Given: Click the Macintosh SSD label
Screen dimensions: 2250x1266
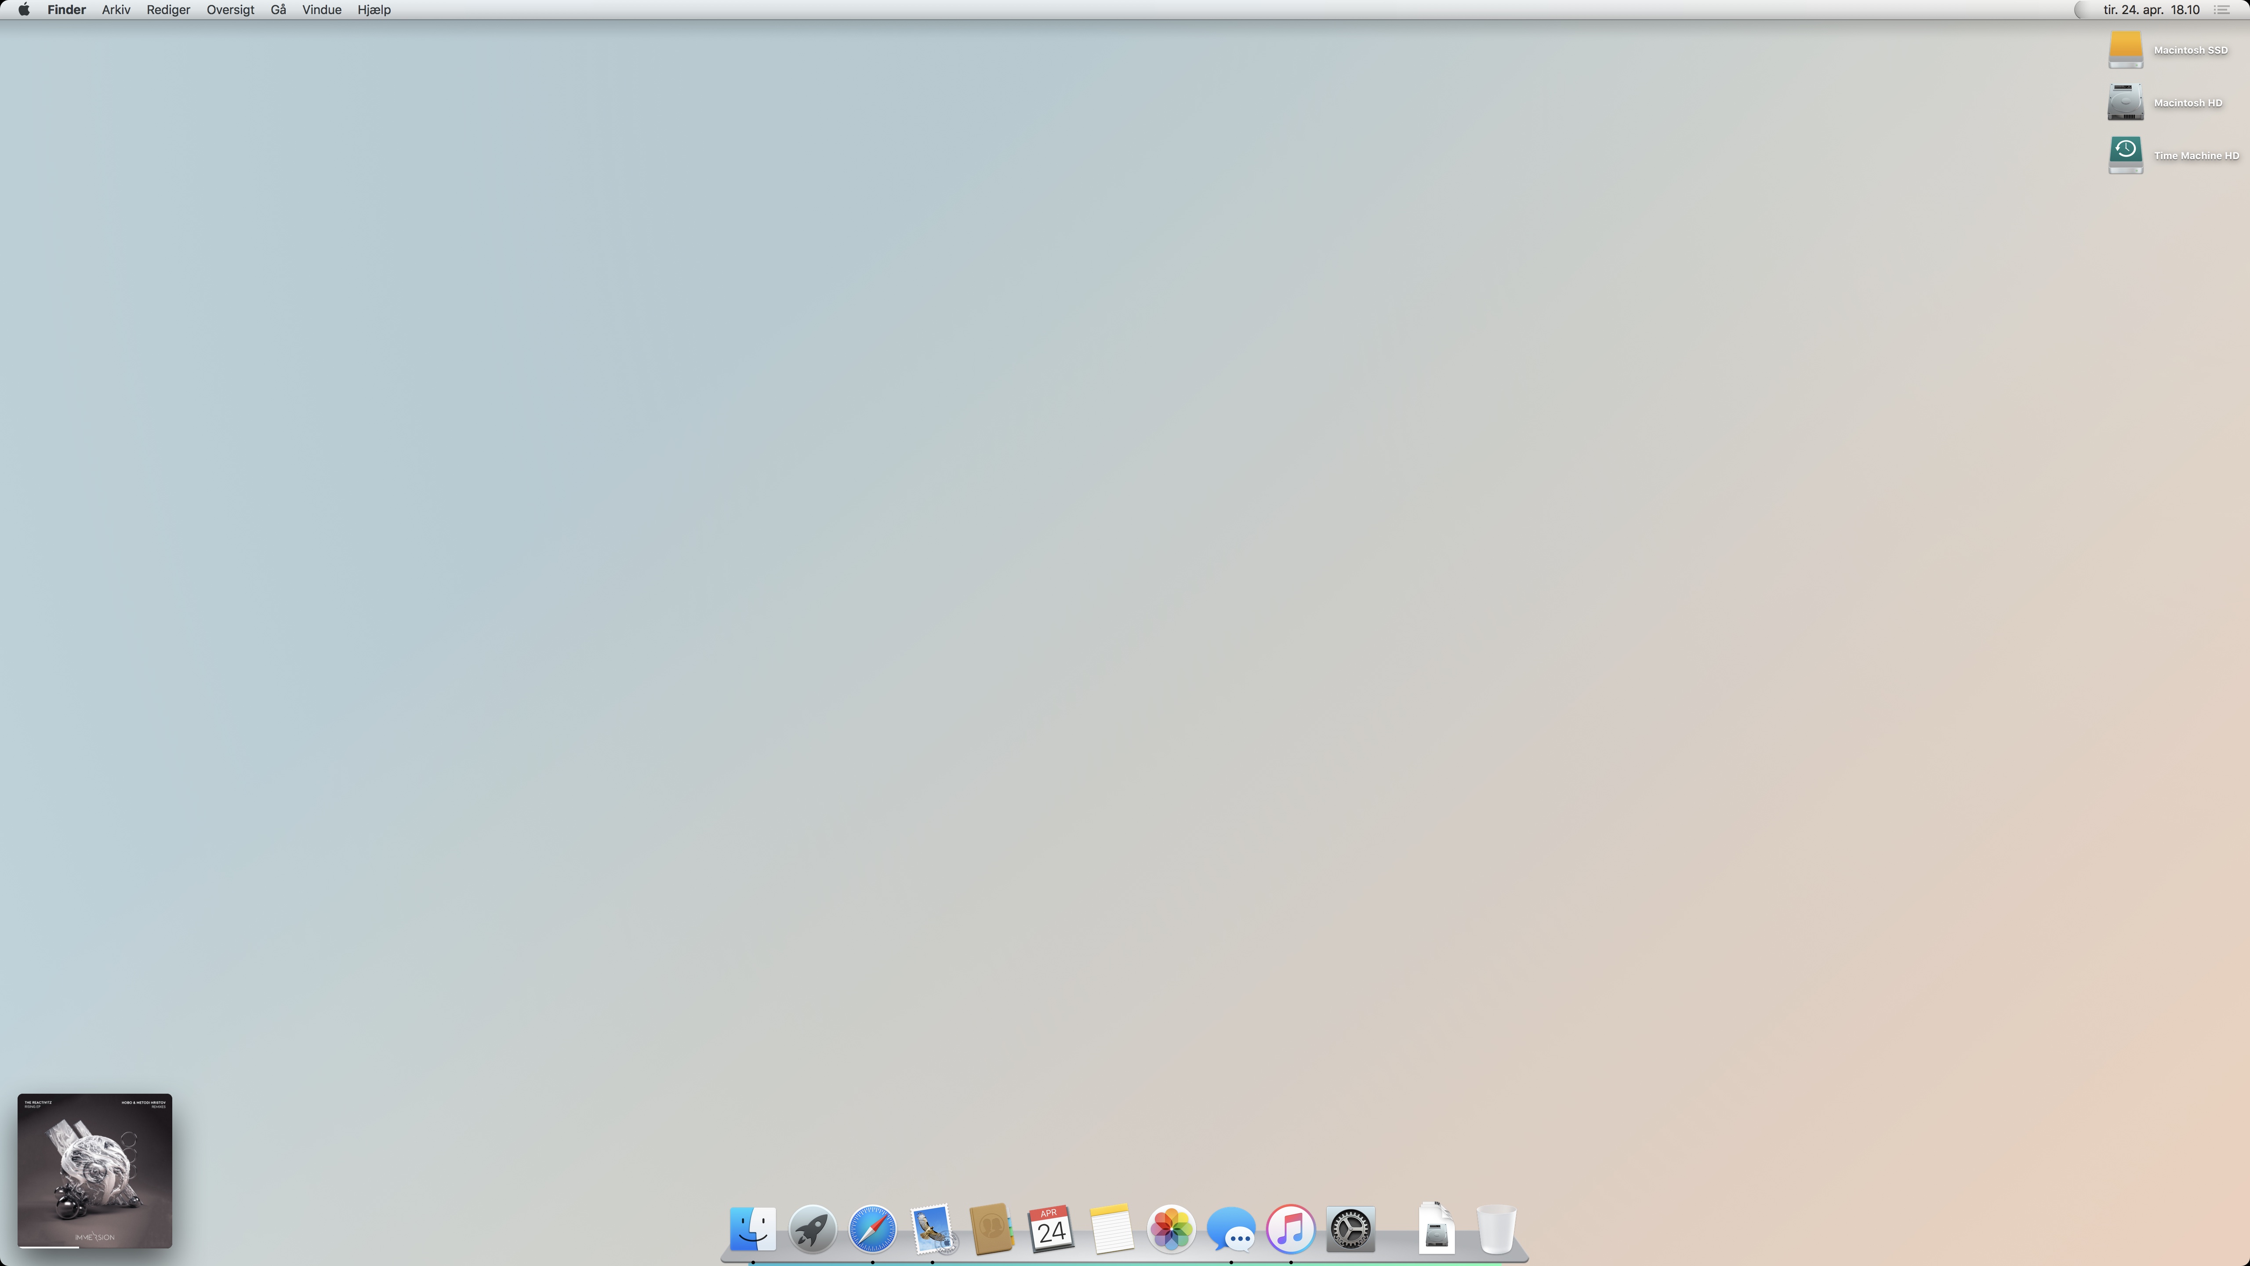Looking at the screenshot, I should coord(2191,50).
